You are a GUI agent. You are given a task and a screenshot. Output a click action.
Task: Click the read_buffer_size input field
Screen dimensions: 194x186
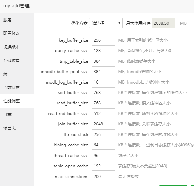point(103,103)
